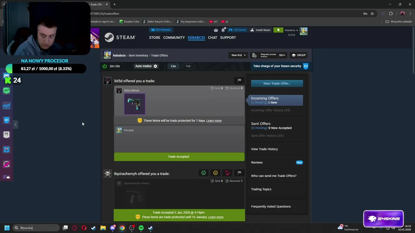The image size is (415, 233).
Task: Toggle the SIH ON power switch
Action: (105, 66)
